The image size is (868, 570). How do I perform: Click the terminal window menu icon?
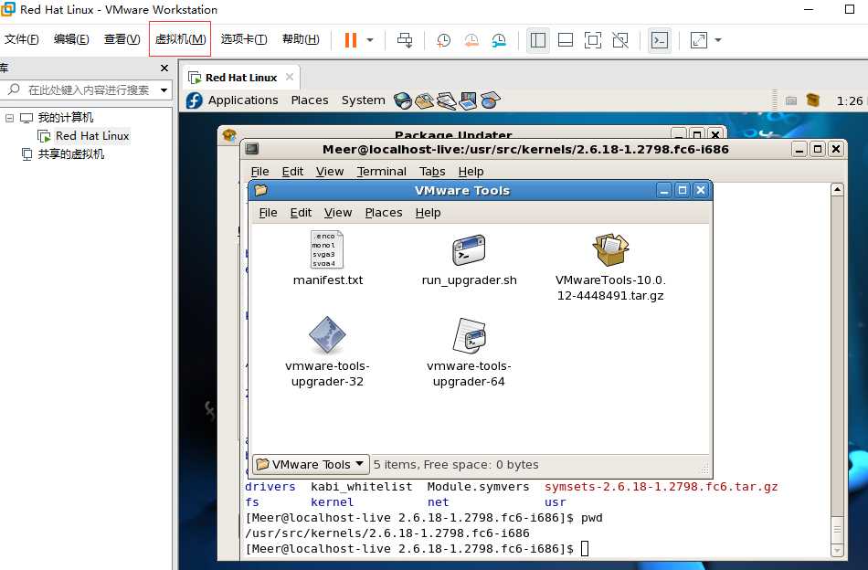252,149
